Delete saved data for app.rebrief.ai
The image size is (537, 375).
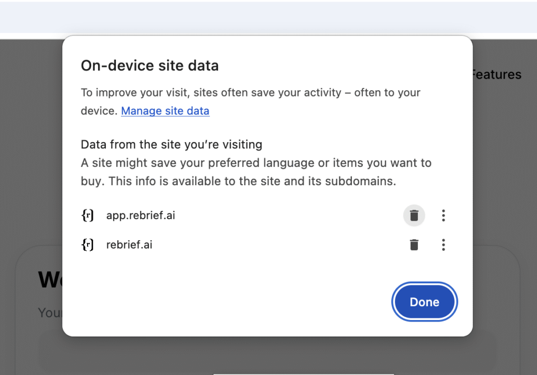[x=414, y=216]
